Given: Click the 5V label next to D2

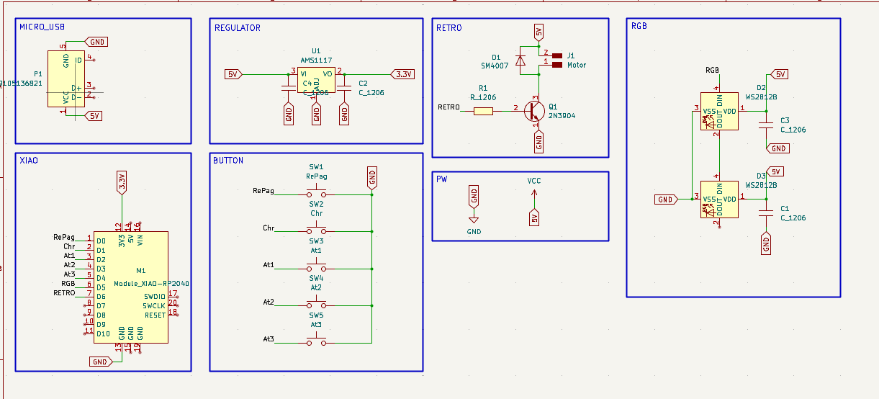Looking at the screenshot, I should [779, 73].
